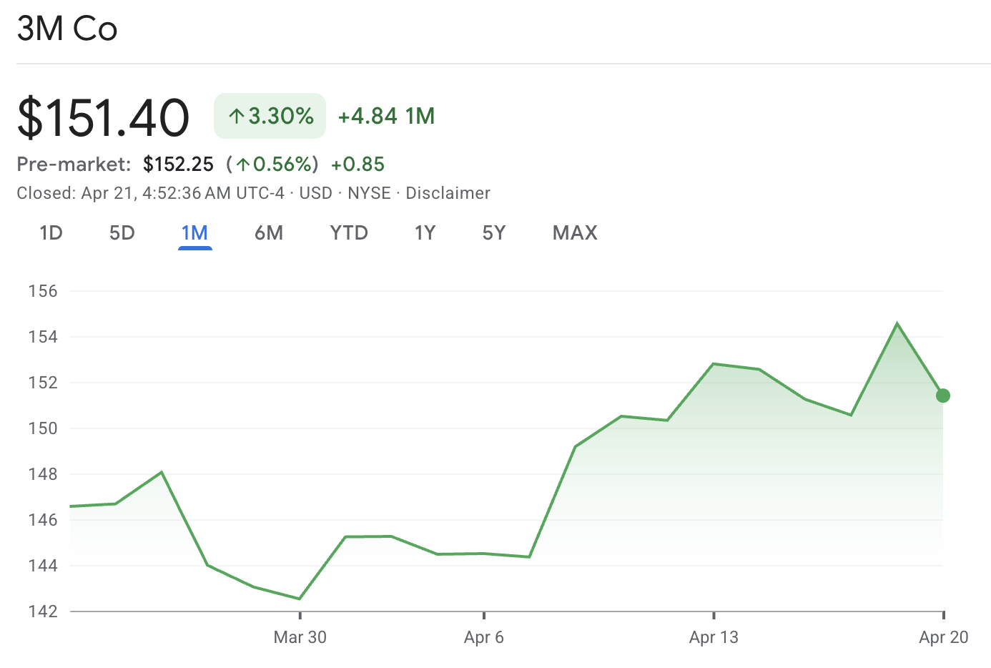Click the green endpoint dot on the chart
The width and height of the screenshot is (991, 668).
coord(942,396)
